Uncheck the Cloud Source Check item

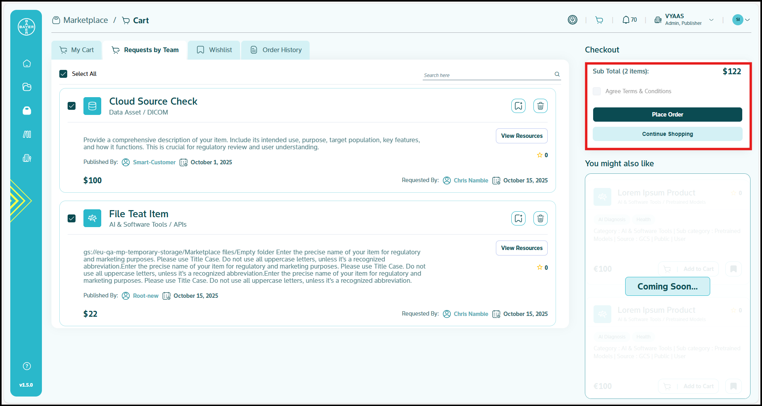tap(72, 106)
